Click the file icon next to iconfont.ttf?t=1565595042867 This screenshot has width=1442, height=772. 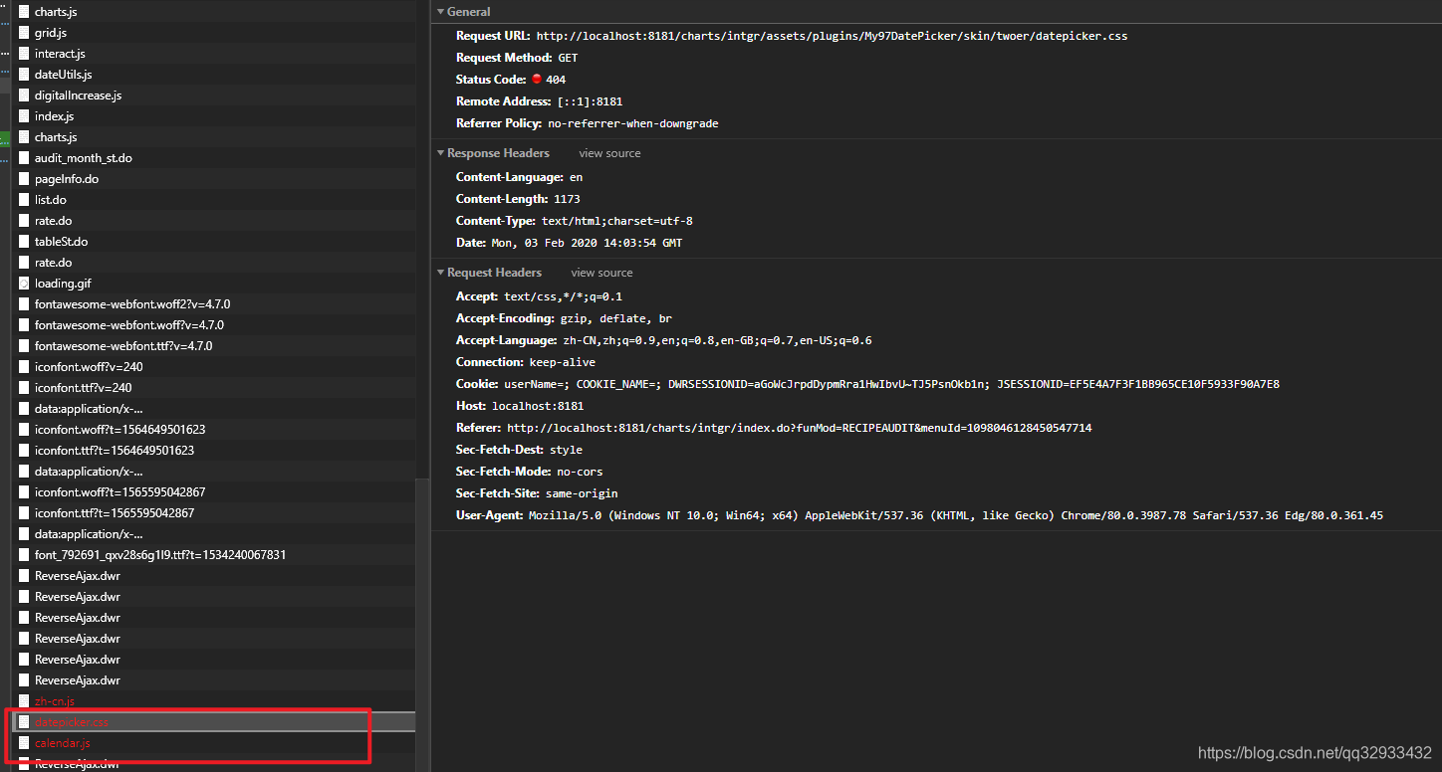pyautogui.click(x=24, y=513)
